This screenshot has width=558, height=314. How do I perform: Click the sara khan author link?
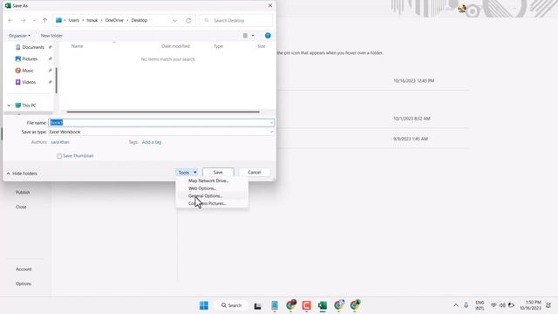pyautogui.click(x=60, y=142)
